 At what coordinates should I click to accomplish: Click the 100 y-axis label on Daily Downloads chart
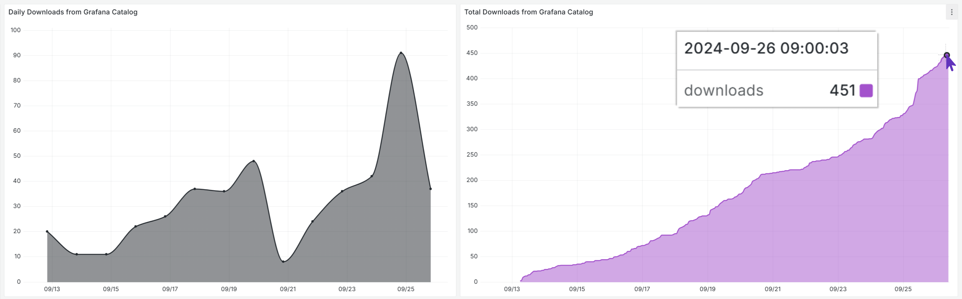pyautogui.click(x=16, y=30)
